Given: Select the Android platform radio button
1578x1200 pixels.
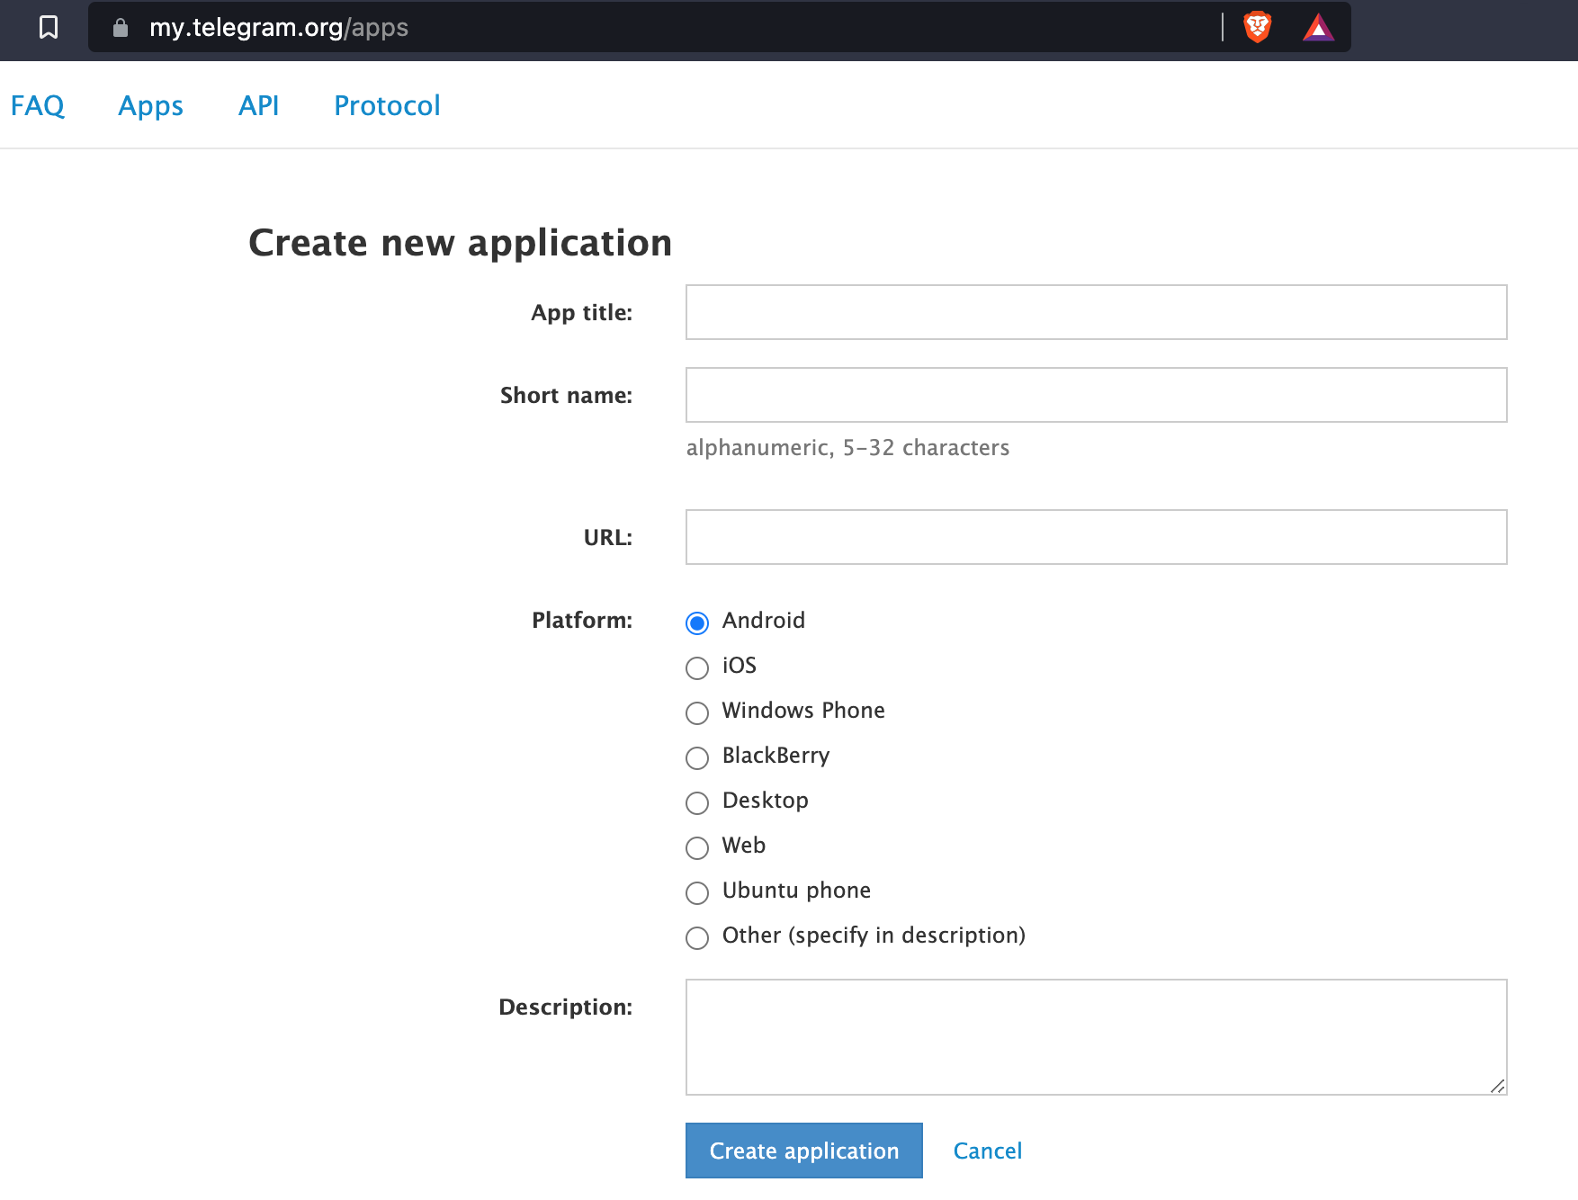Looking at the screenshot, I should (x=697, y=622).
